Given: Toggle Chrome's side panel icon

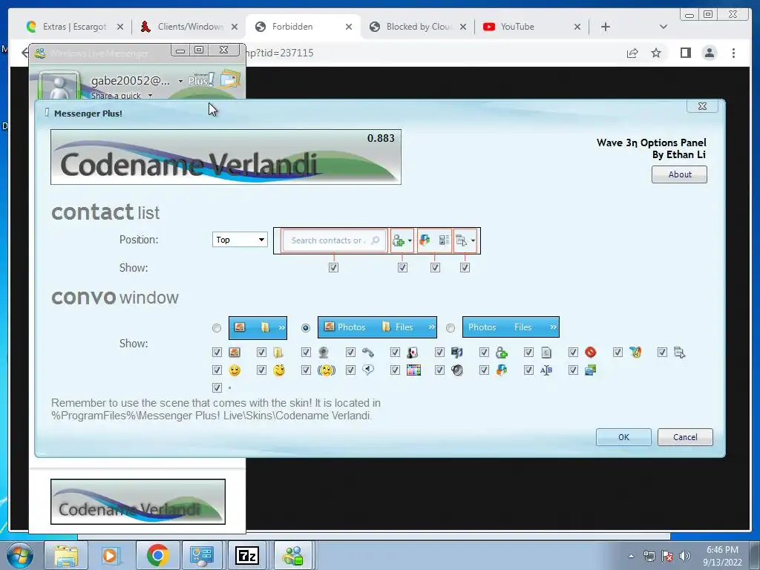Looking at the screenshot, I should (x=685, y=53).
